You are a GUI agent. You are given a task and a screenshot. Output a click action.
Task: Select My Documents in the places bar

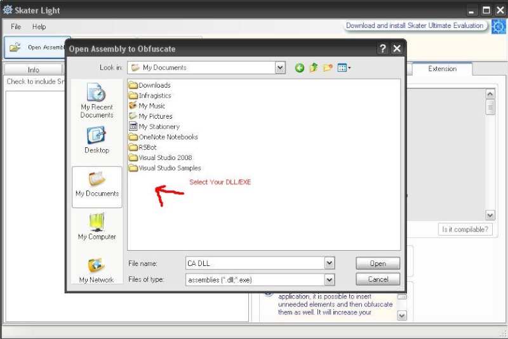pyautogui.click(x=97, y=187)
